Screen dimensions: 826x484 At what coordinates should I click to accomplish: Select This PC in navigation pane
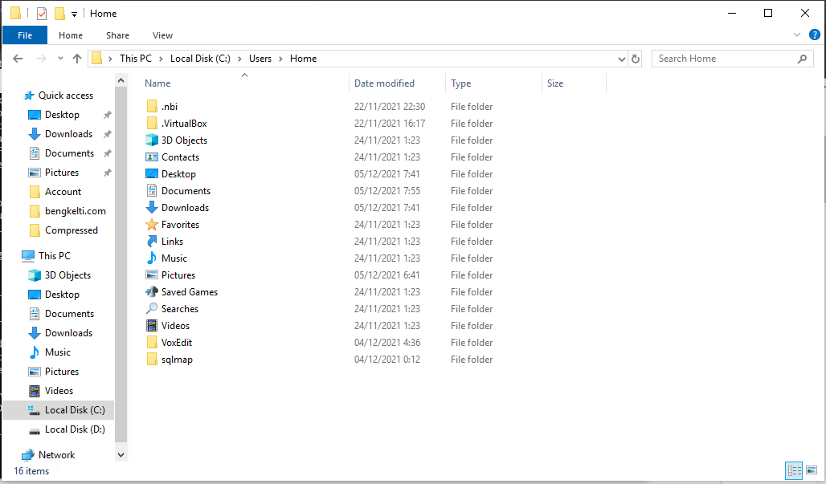point(55,256)
